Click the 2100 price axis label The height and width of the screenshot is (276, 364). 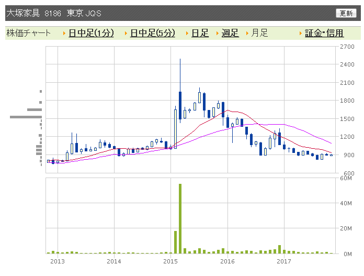[x=347, y=83]
